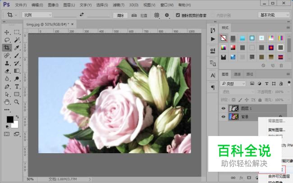Select the Rectangular Marquee tool

(x=17, y=32)
